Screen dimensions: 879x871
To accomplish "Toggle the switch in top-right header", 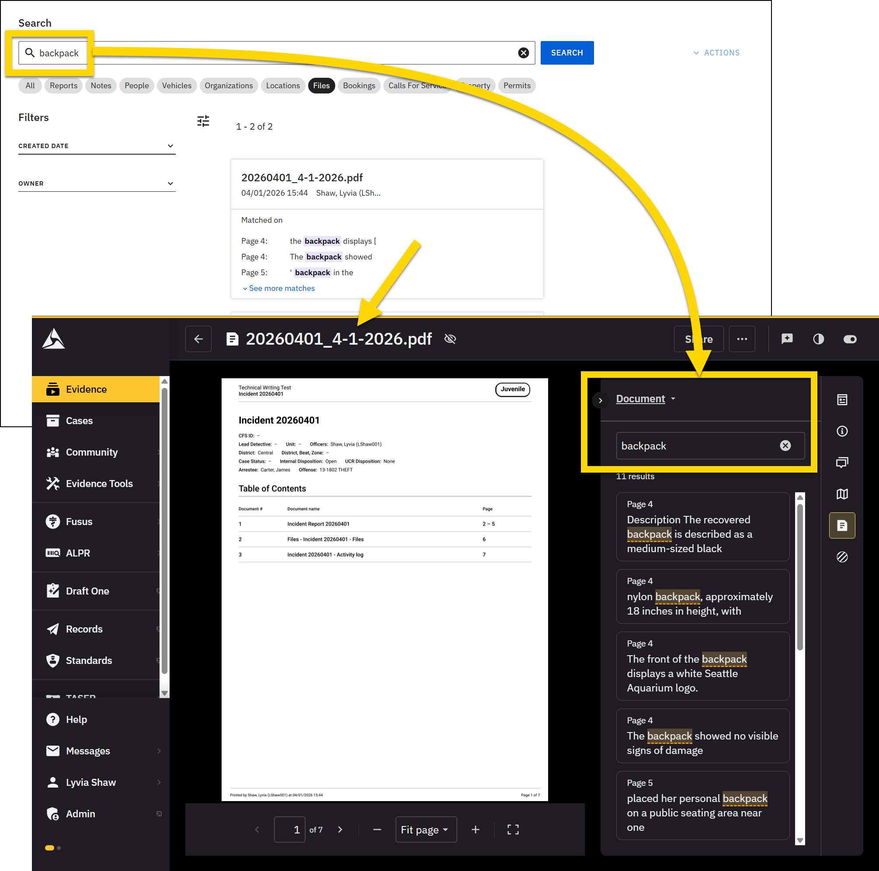I will pos(849,339).
